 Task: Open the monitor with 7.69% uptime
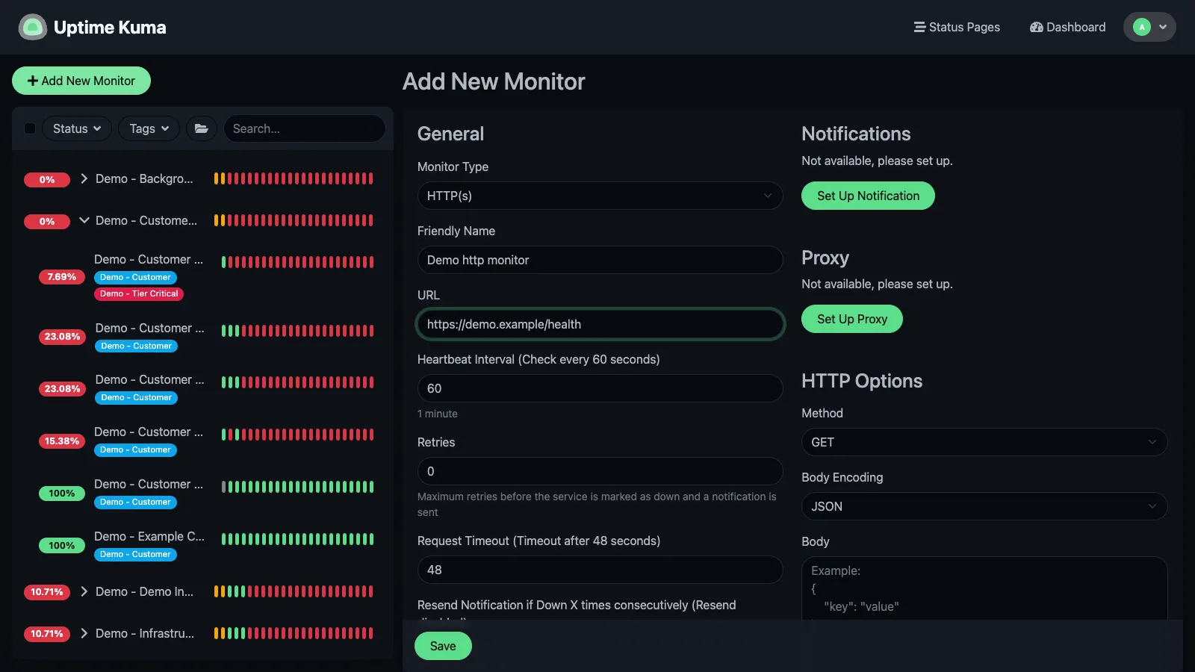click(x=149, y=259)
